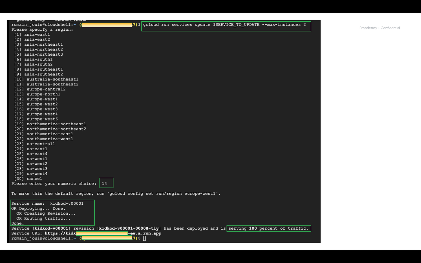Select australia-southeast1 in the region list

(x=46, y=79)
